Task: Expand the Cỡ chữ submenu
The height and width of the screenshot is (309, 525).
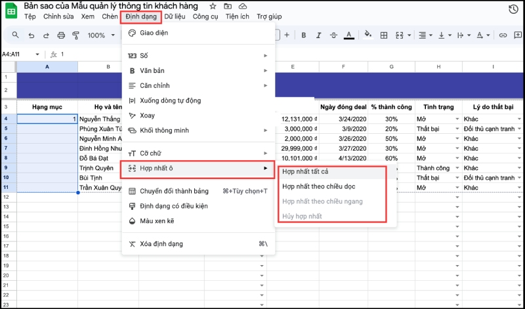Action: coord(198,153)
